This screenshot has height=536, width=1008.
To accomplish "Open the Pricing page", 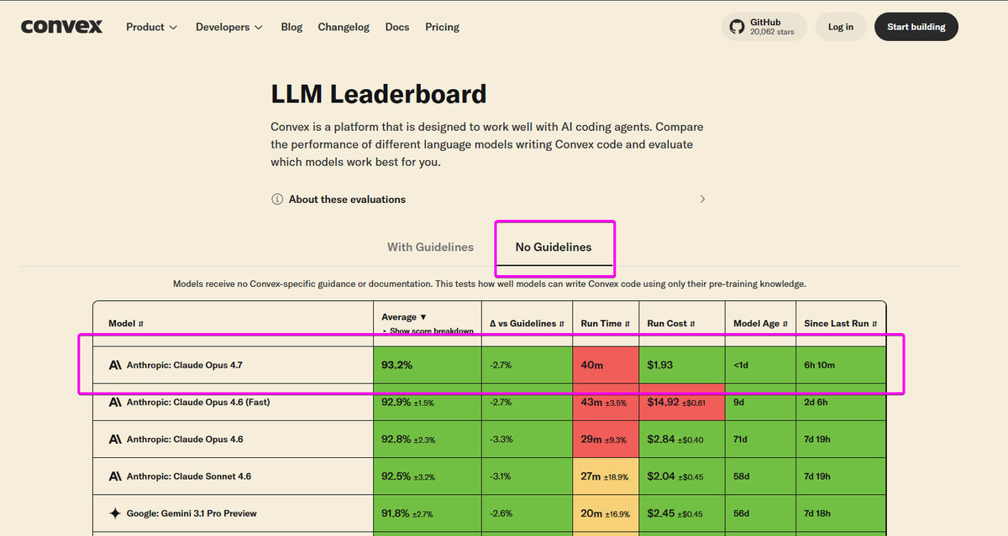I will 442,27.
